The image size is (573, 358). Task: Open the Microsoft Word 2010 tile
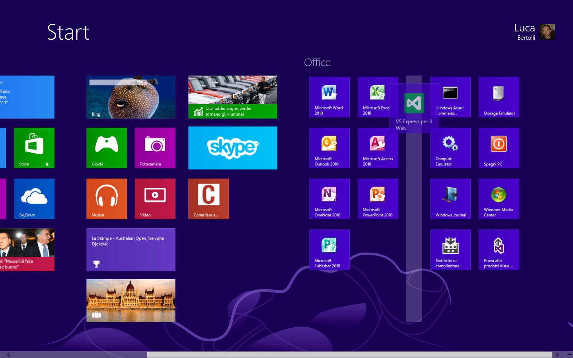[329, 97]
